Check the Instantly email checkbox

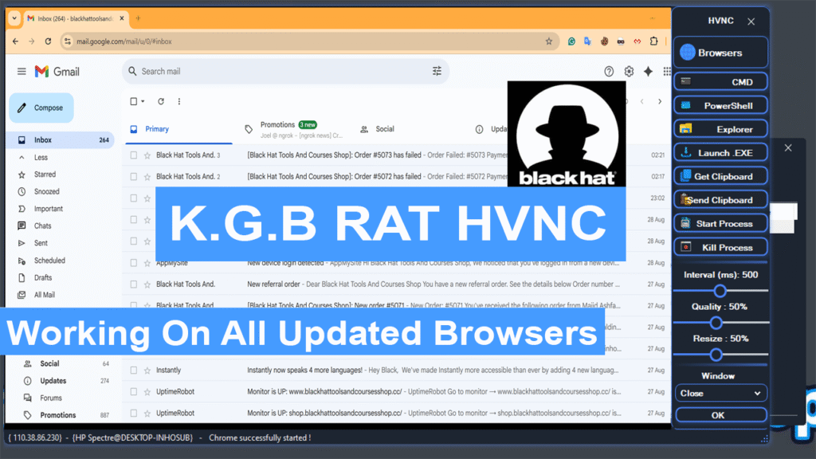[134, 370]
